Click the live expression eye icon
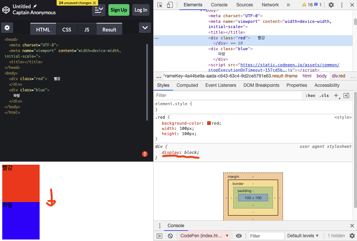The width and height of the screenshot is (357, 241). point(239,236)
